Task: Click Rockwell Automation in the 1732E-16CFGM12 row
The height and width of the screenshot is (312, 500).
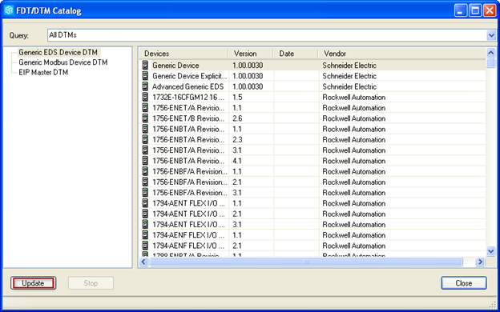Action: 354,97
